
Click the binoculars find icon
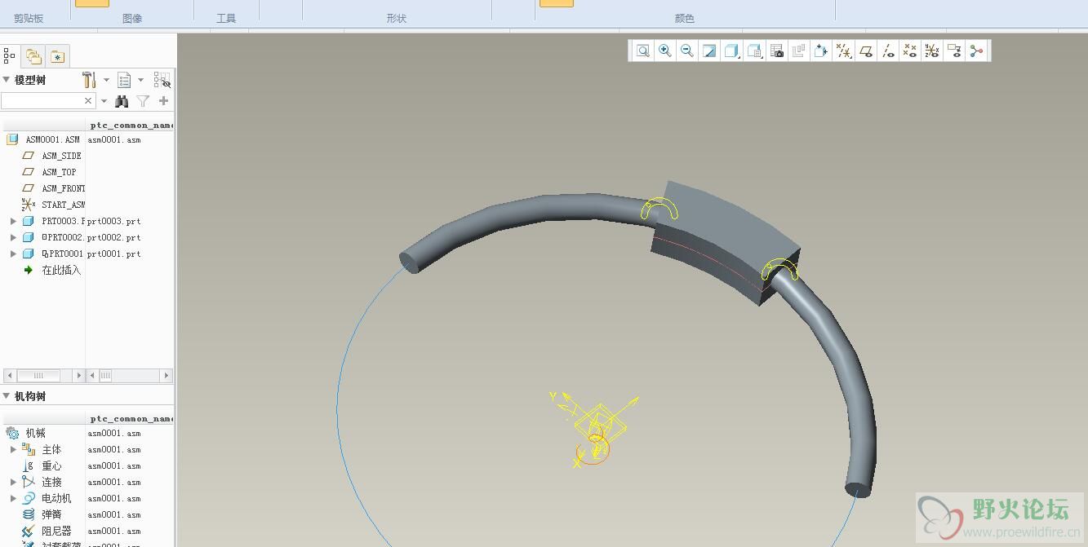pos(122,101)
